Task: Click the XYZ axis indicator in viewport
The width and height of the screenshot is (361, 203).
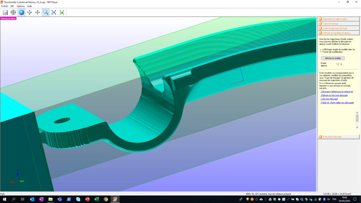Action: [17, 177]
